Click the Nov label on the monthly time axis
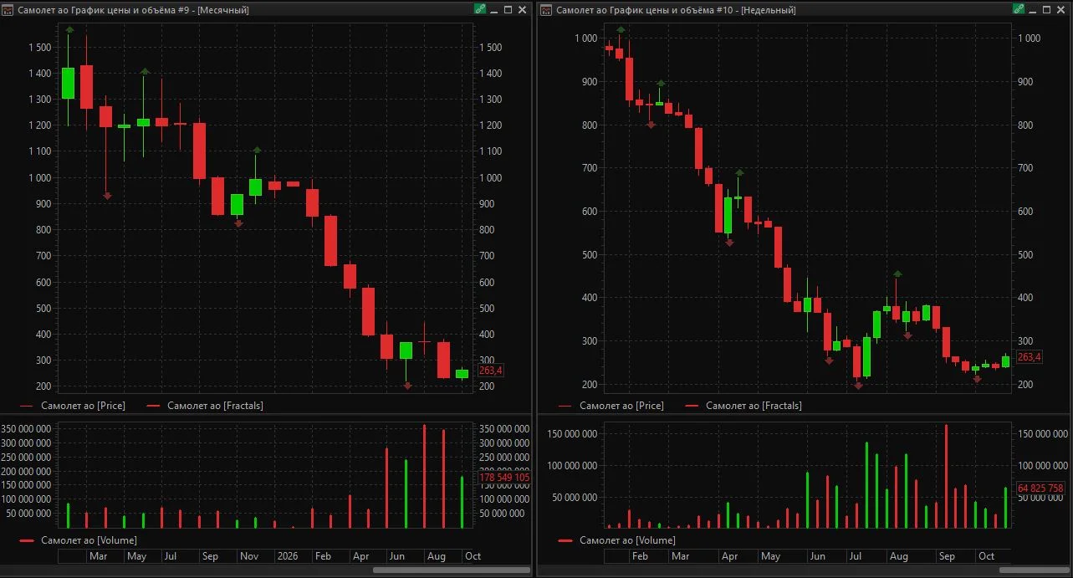Screen dimensions: 1073x578 pos(249,556)
